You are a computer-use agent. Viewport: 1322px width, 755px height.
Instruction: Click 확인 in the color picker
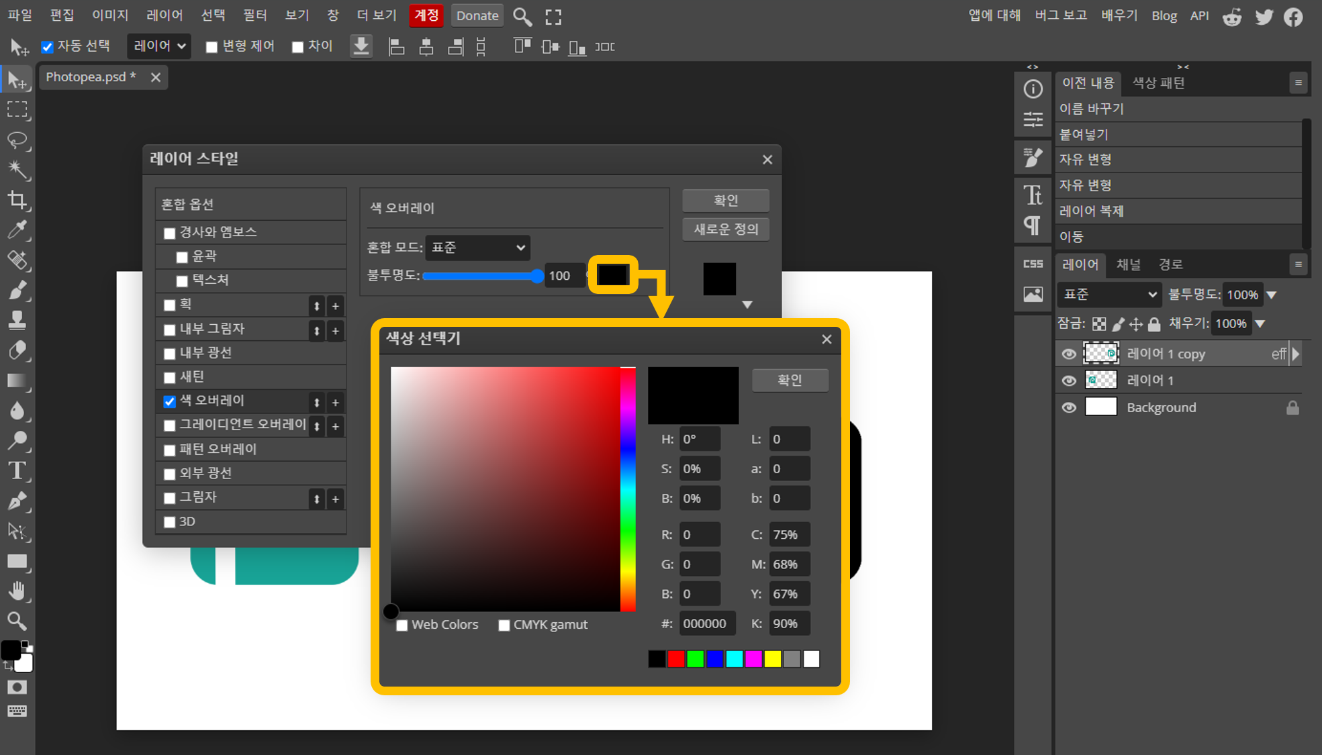pos(790,380)
